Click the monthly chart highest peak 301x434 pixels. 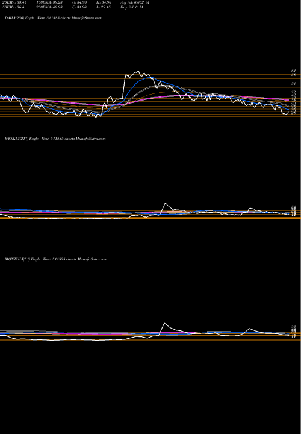point(165,323)
